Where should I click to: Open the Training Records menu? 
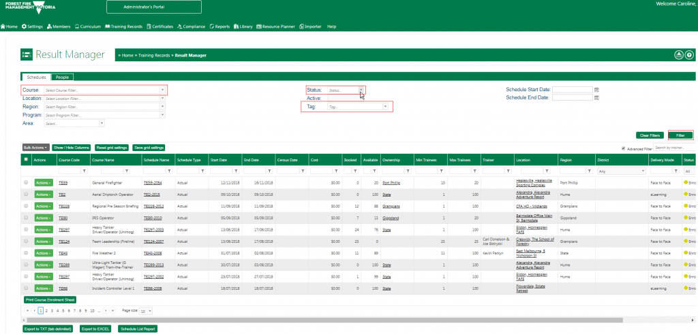click(x=124, y=27)
